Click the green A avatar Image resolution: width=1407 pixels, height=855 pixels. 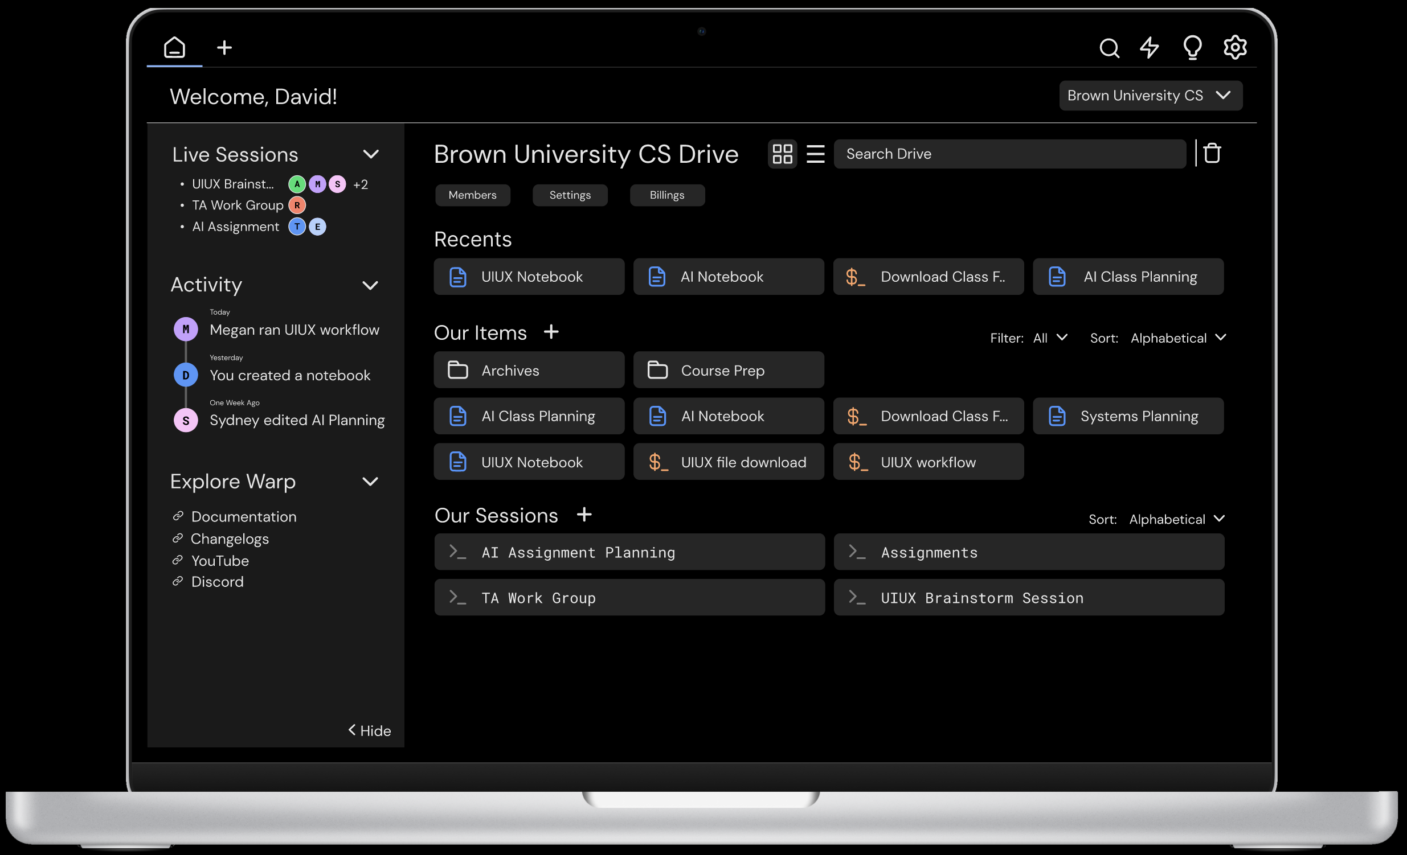point(297,184)
